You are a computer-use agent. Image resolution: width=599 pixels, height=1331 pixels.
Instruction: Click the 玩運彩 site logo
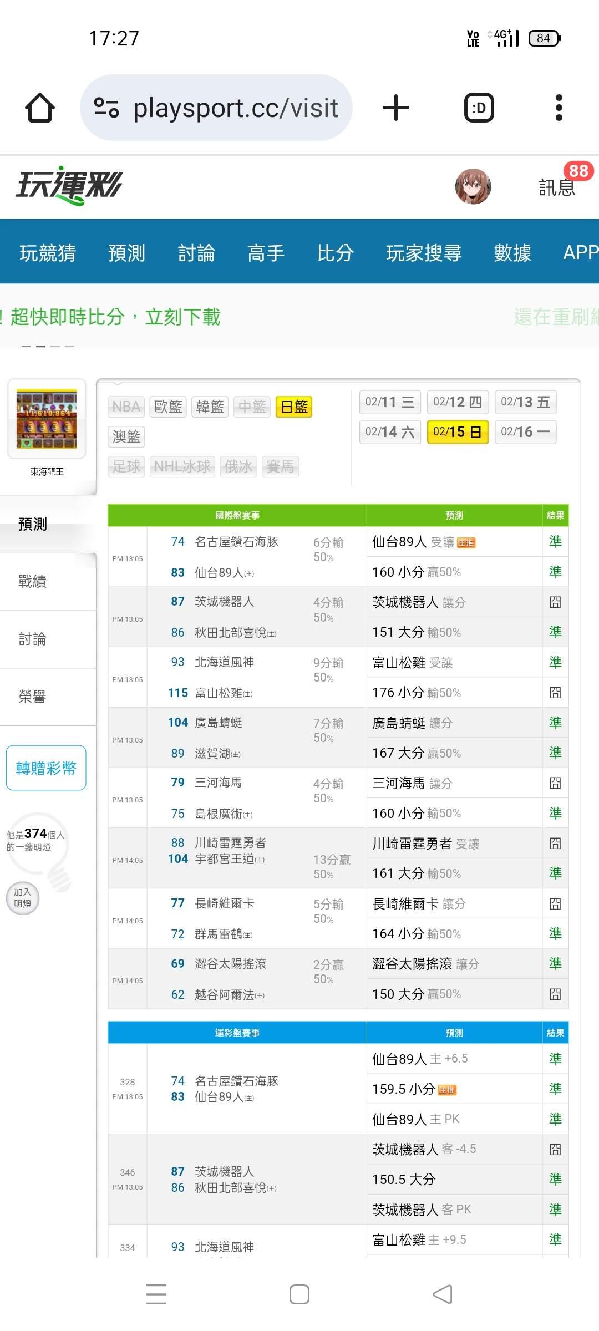pyautogui.click(x=69, y=186)
